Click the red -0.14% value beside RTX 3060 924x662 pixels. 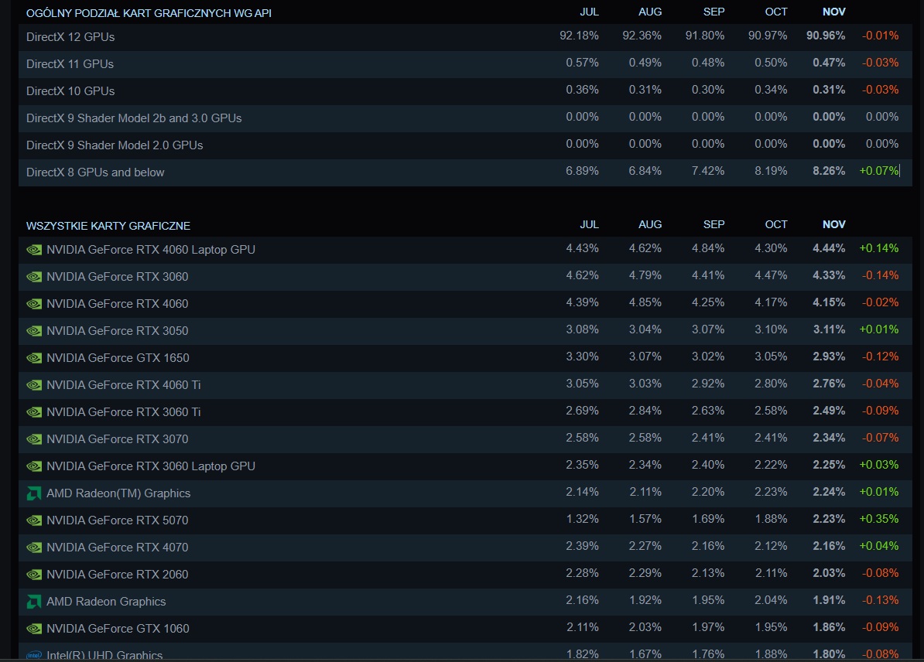tap(880, 276)
